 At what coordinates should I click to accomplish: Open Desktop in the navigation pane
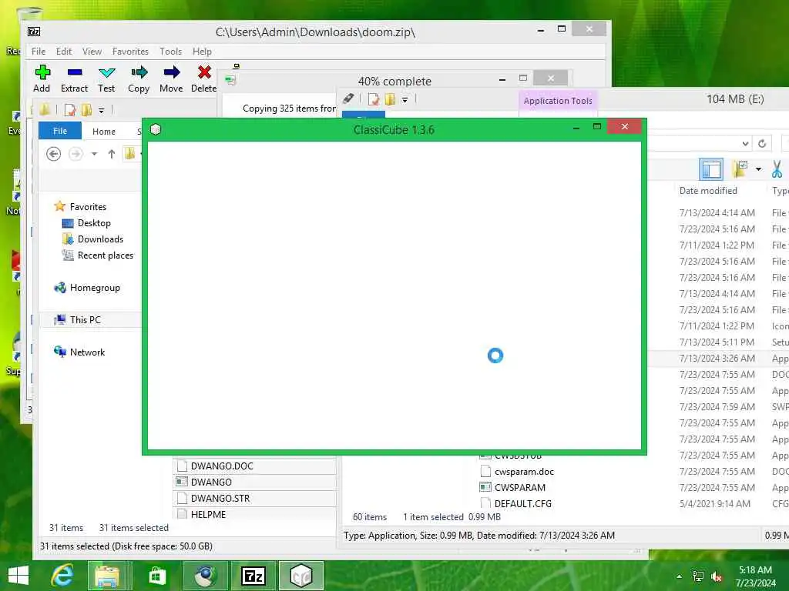point(86,222)
